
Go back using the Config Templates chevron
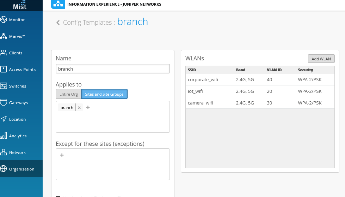[x=58, y=23]
